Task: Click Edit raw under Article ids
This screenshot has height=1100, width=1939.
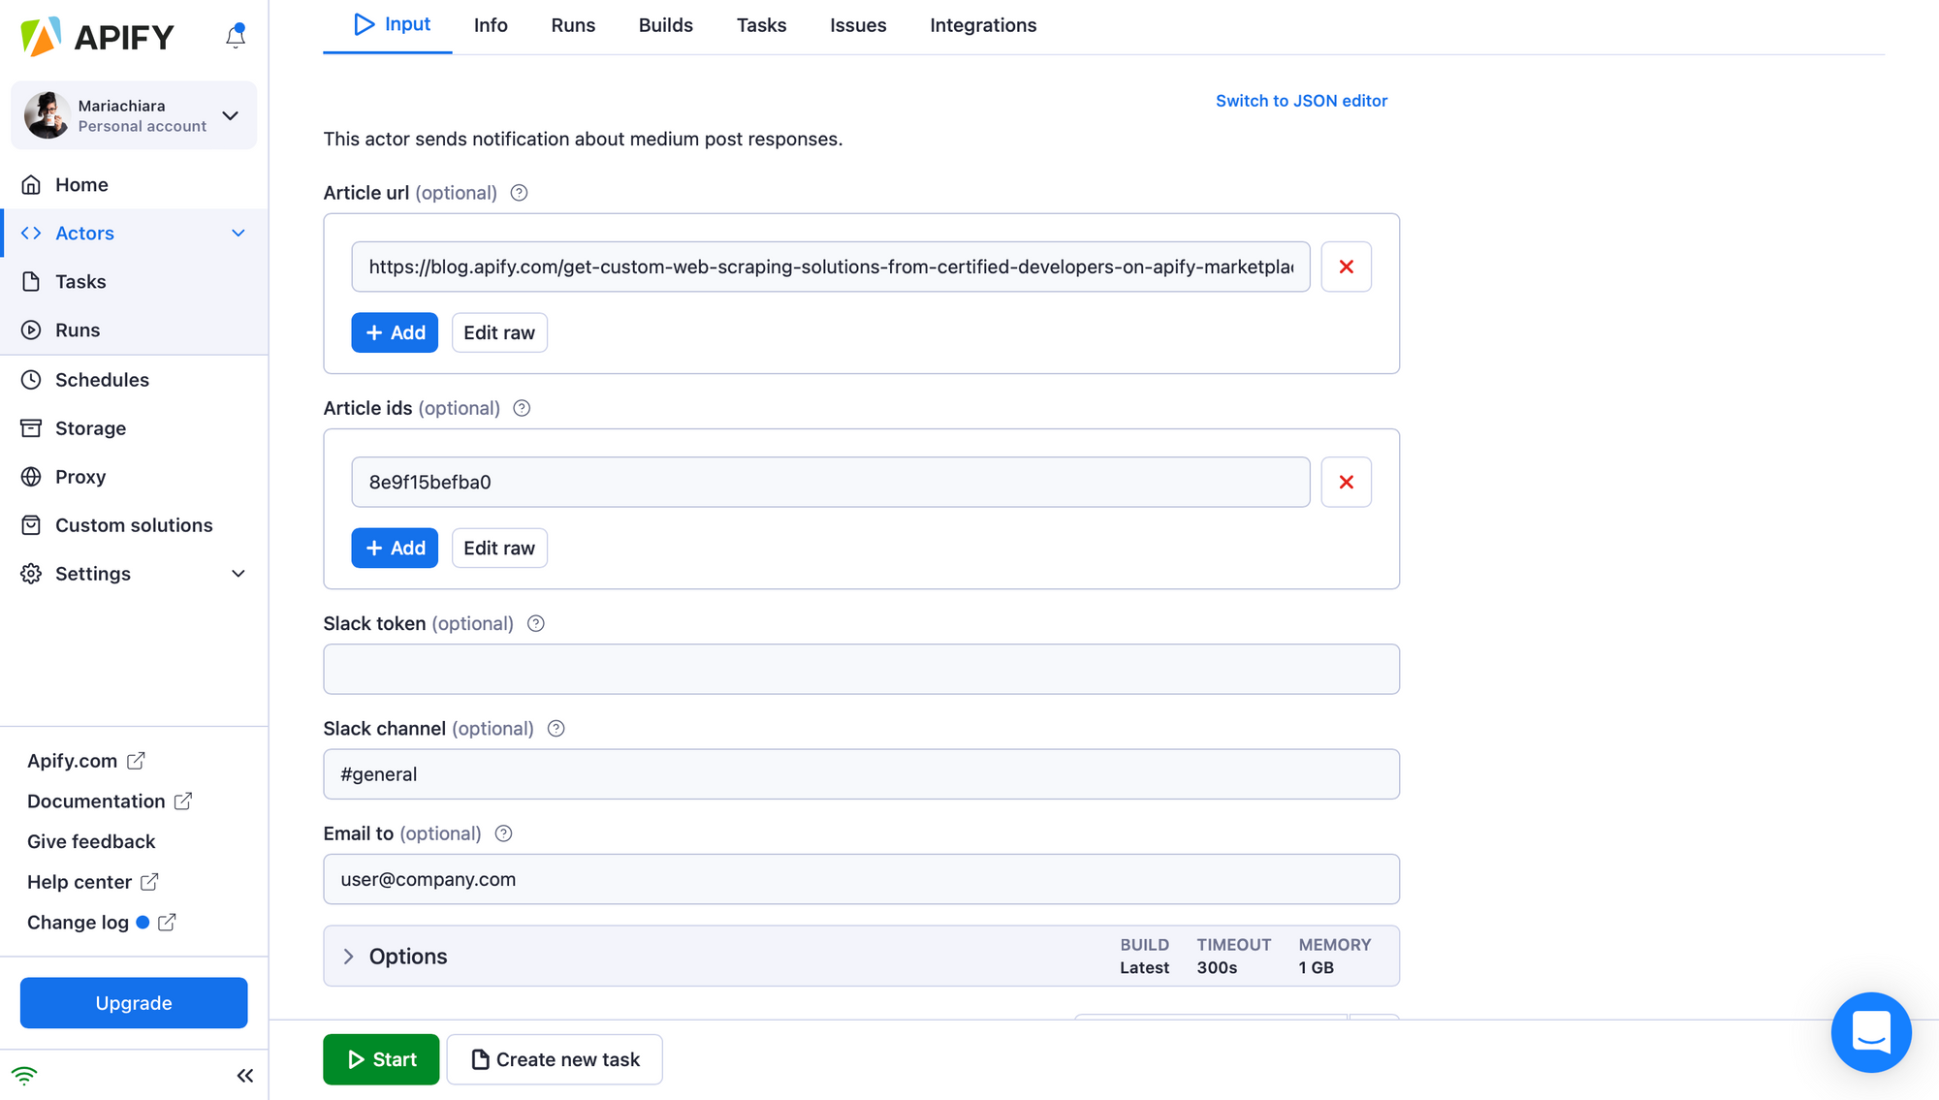Action: point(498,549)
